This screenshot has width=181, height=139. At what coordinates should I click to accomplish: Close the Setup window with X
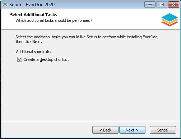click(x=173, y=5)
